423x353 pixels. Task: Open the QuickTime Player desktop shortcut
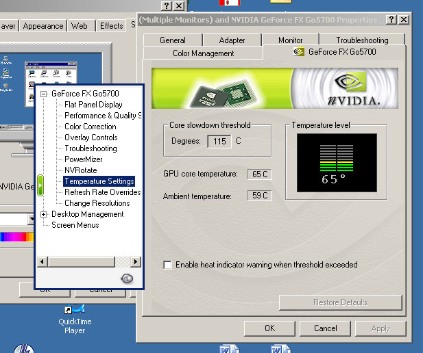(x=75, y=319)
